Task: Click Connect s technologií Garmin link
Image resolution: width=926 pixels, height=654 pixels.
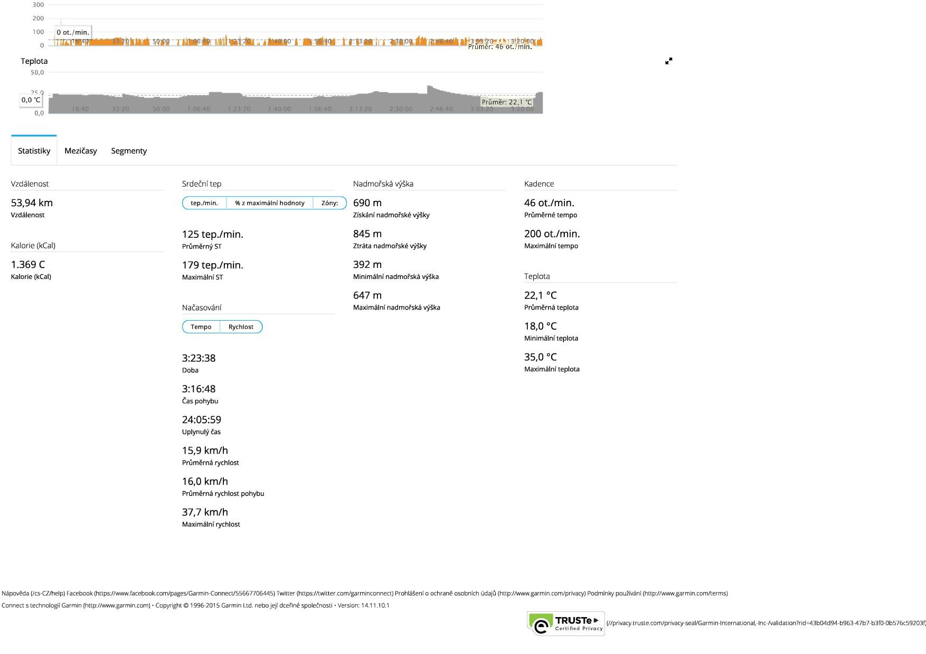Action: [x=75, y=605]
